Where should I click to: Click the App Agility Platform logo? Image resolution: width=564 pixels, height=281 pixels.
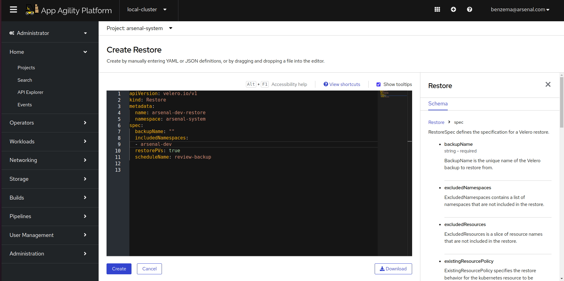point(32,10)
